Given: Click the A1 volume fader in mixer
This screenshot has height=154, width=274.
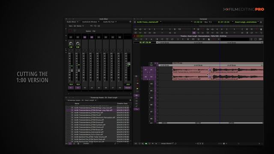Looking at the screenshot, I should click(72, 70).
